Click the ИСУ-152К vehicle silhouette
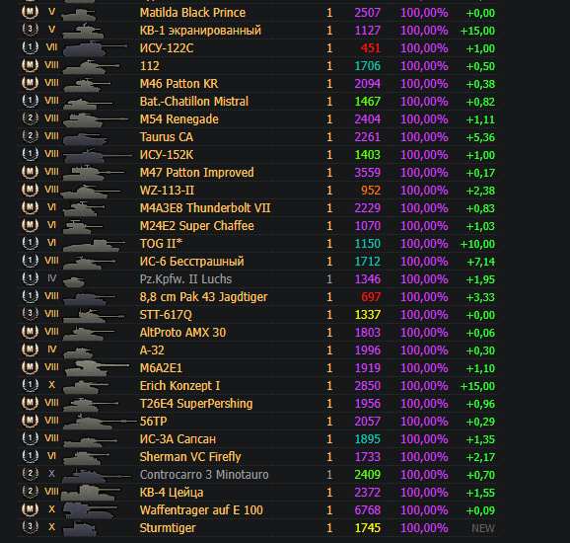The width and height of the screenshot is (570, 543). (98, 156)
